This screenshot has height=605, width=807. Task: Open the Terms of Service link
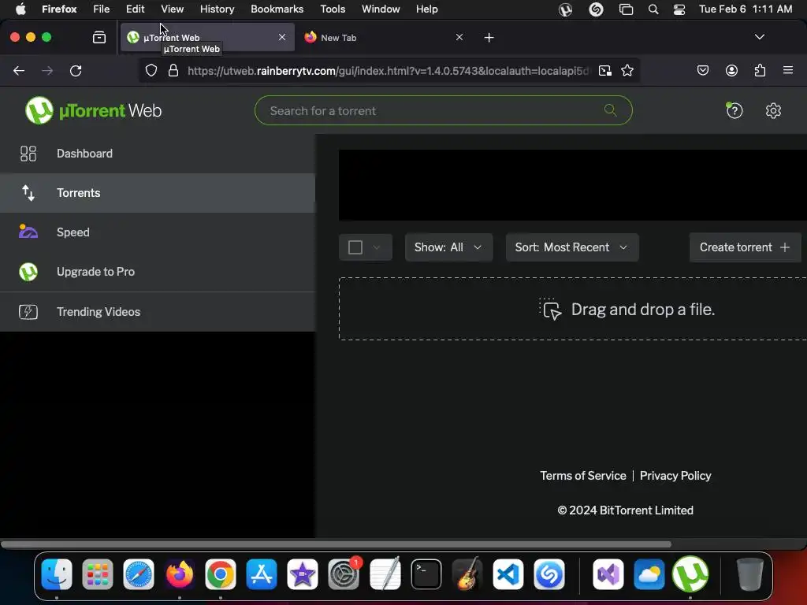583,476
